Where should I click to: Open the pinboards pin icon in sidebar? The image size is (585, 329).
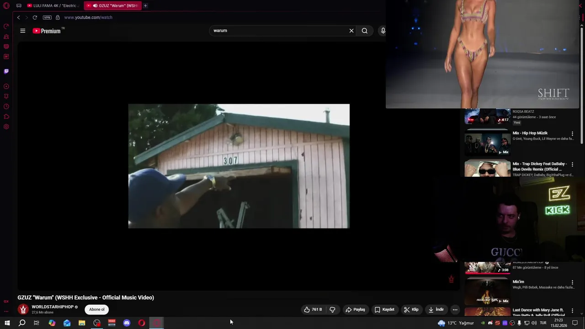pyautogui.click(x=6, y=96)
